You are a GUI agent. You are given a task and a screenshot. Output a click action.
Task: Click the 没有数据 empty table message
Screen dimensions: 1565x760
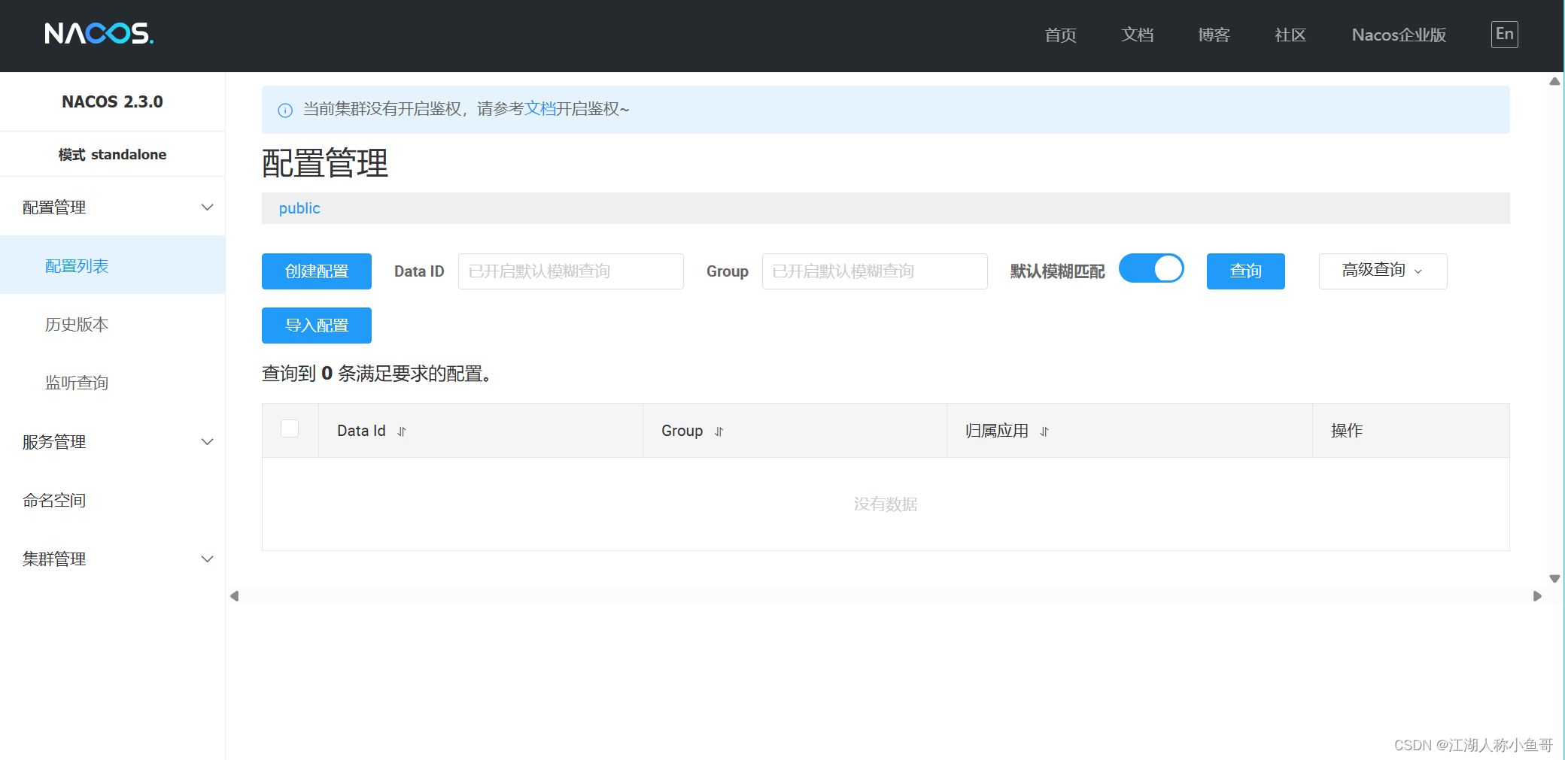point(886,504)
